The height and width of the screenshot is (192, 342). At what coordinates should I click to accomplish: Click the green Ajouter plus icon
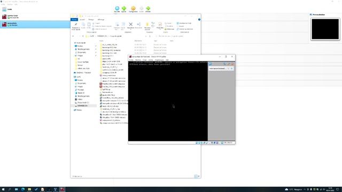point(124,9)
